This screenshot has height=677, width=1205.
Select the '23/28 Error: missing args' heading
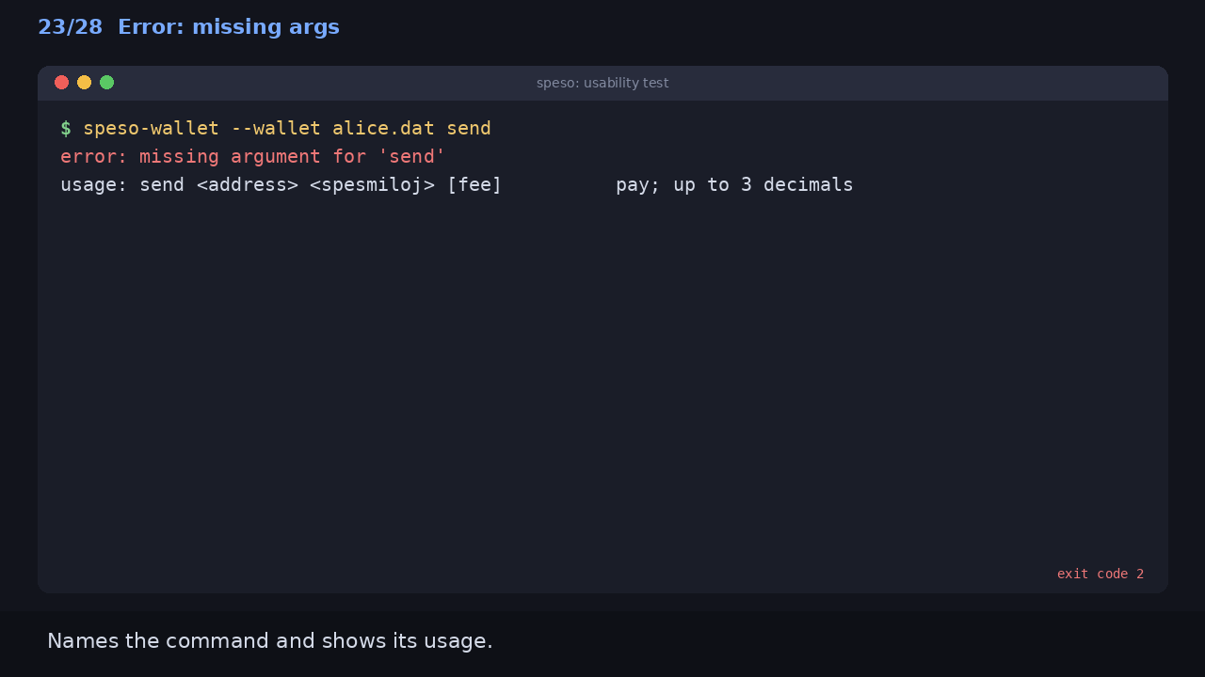click(x=188, y=27)
